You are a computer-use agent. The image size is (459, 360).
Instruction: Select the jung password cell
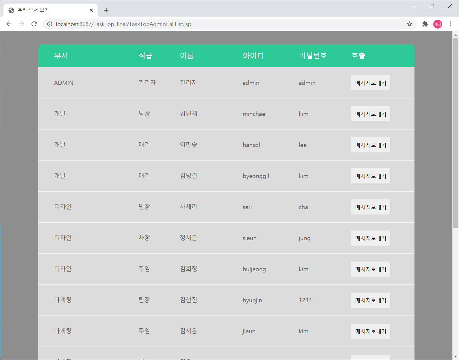(304, 238)
